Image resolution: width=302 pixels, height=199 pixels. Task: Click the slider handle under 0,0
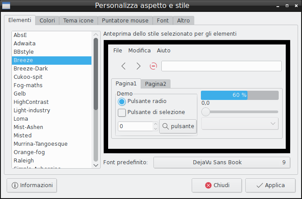205,112
